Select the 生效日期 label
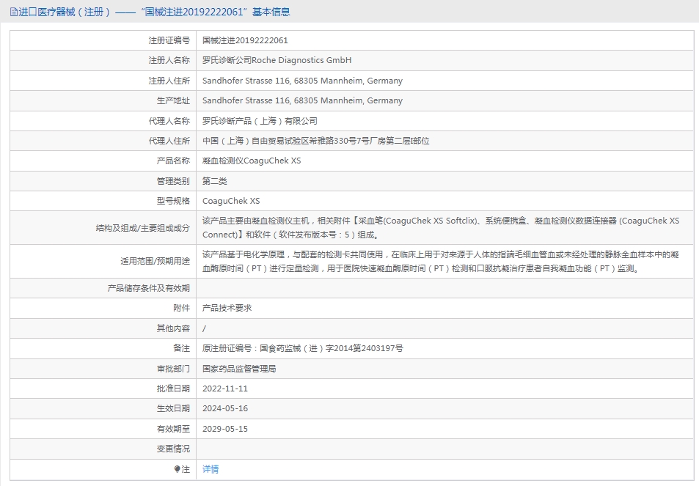Image resolution: width=699 pixels, height=486 pixels. 173,408
